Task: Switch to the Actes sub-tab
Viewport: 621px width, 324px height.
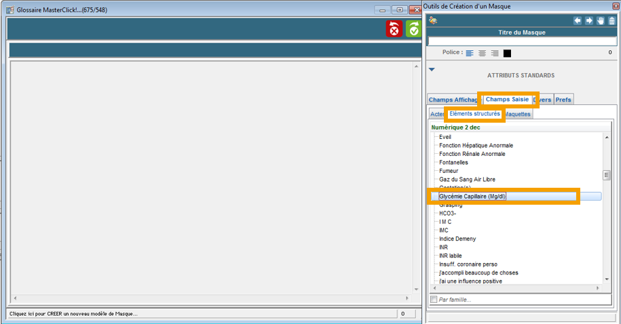Action: (437, 114)
